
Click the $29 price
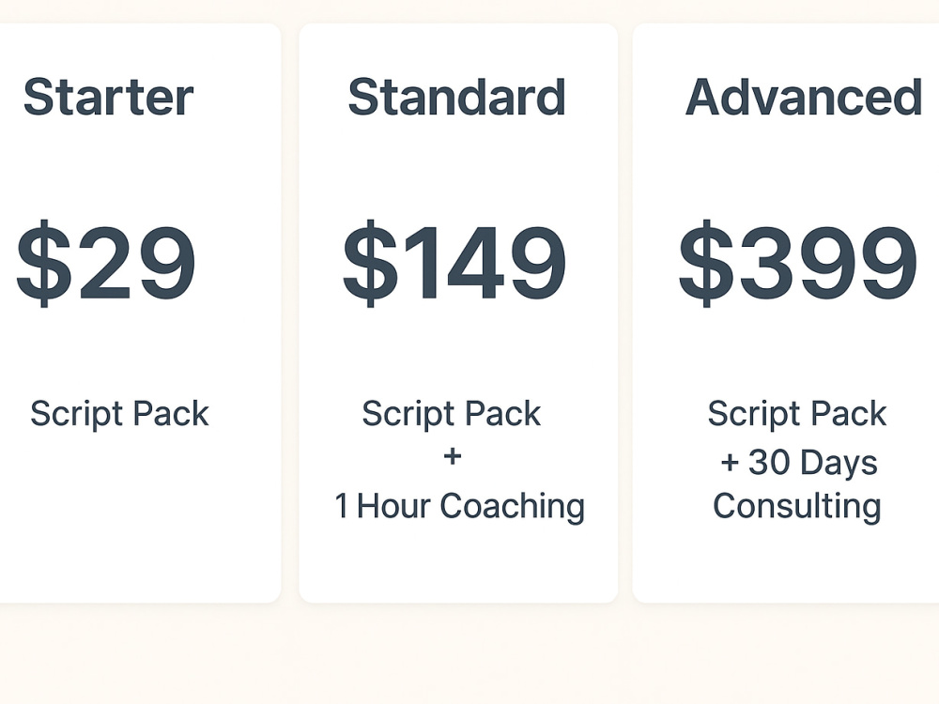106,263
